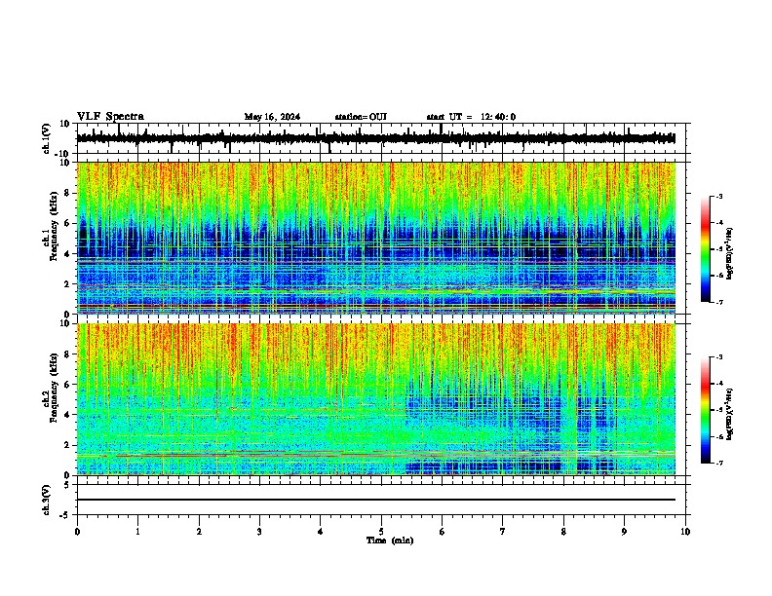
Task: Click the '4' kHz tick of ch.1 spectrogram
Action: click(67, 254)
